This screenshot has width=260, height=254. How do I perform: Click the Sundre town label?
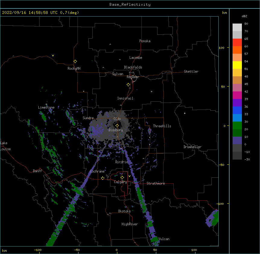click(88, 118)
